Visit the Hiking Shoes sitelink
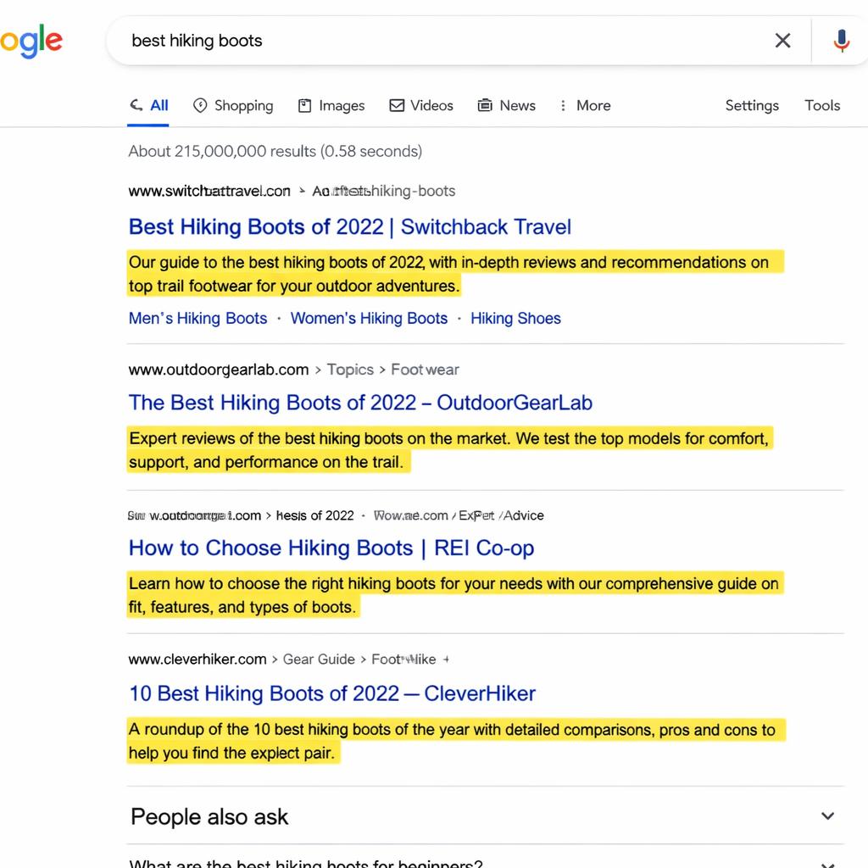The height and width of the screenshot is (868, 868). click(x=515, y=319)
